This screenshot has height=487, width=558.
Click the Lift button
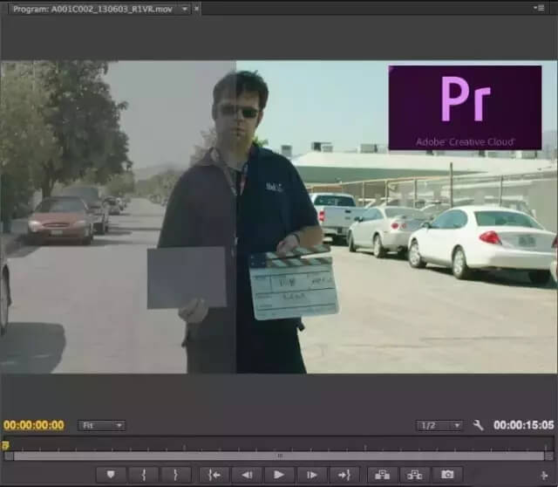point(383,474)
